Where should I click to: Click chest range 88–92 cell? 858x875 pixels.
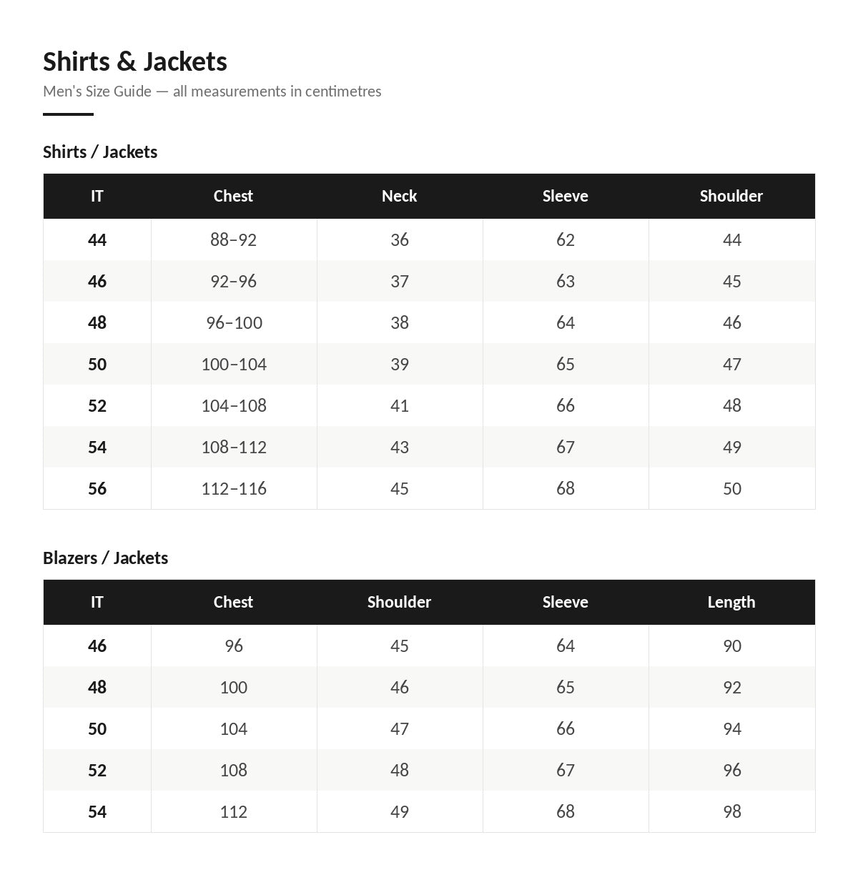(233, 239)
